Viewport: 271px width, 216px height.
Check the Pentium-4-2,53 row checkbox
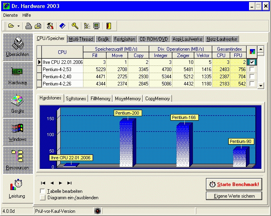coord(252,69)
